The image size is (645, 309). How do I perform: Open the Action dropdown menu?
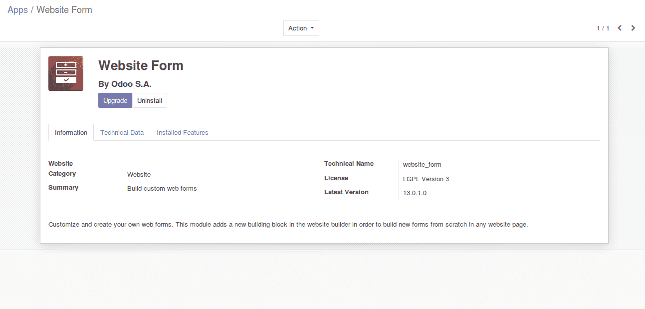click(x=301, y=28)
